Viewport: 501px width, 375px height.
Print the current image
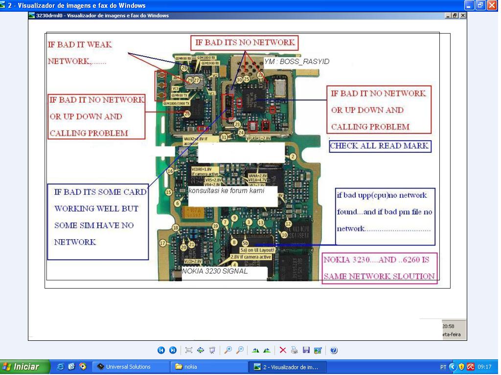tap(294, 350)
